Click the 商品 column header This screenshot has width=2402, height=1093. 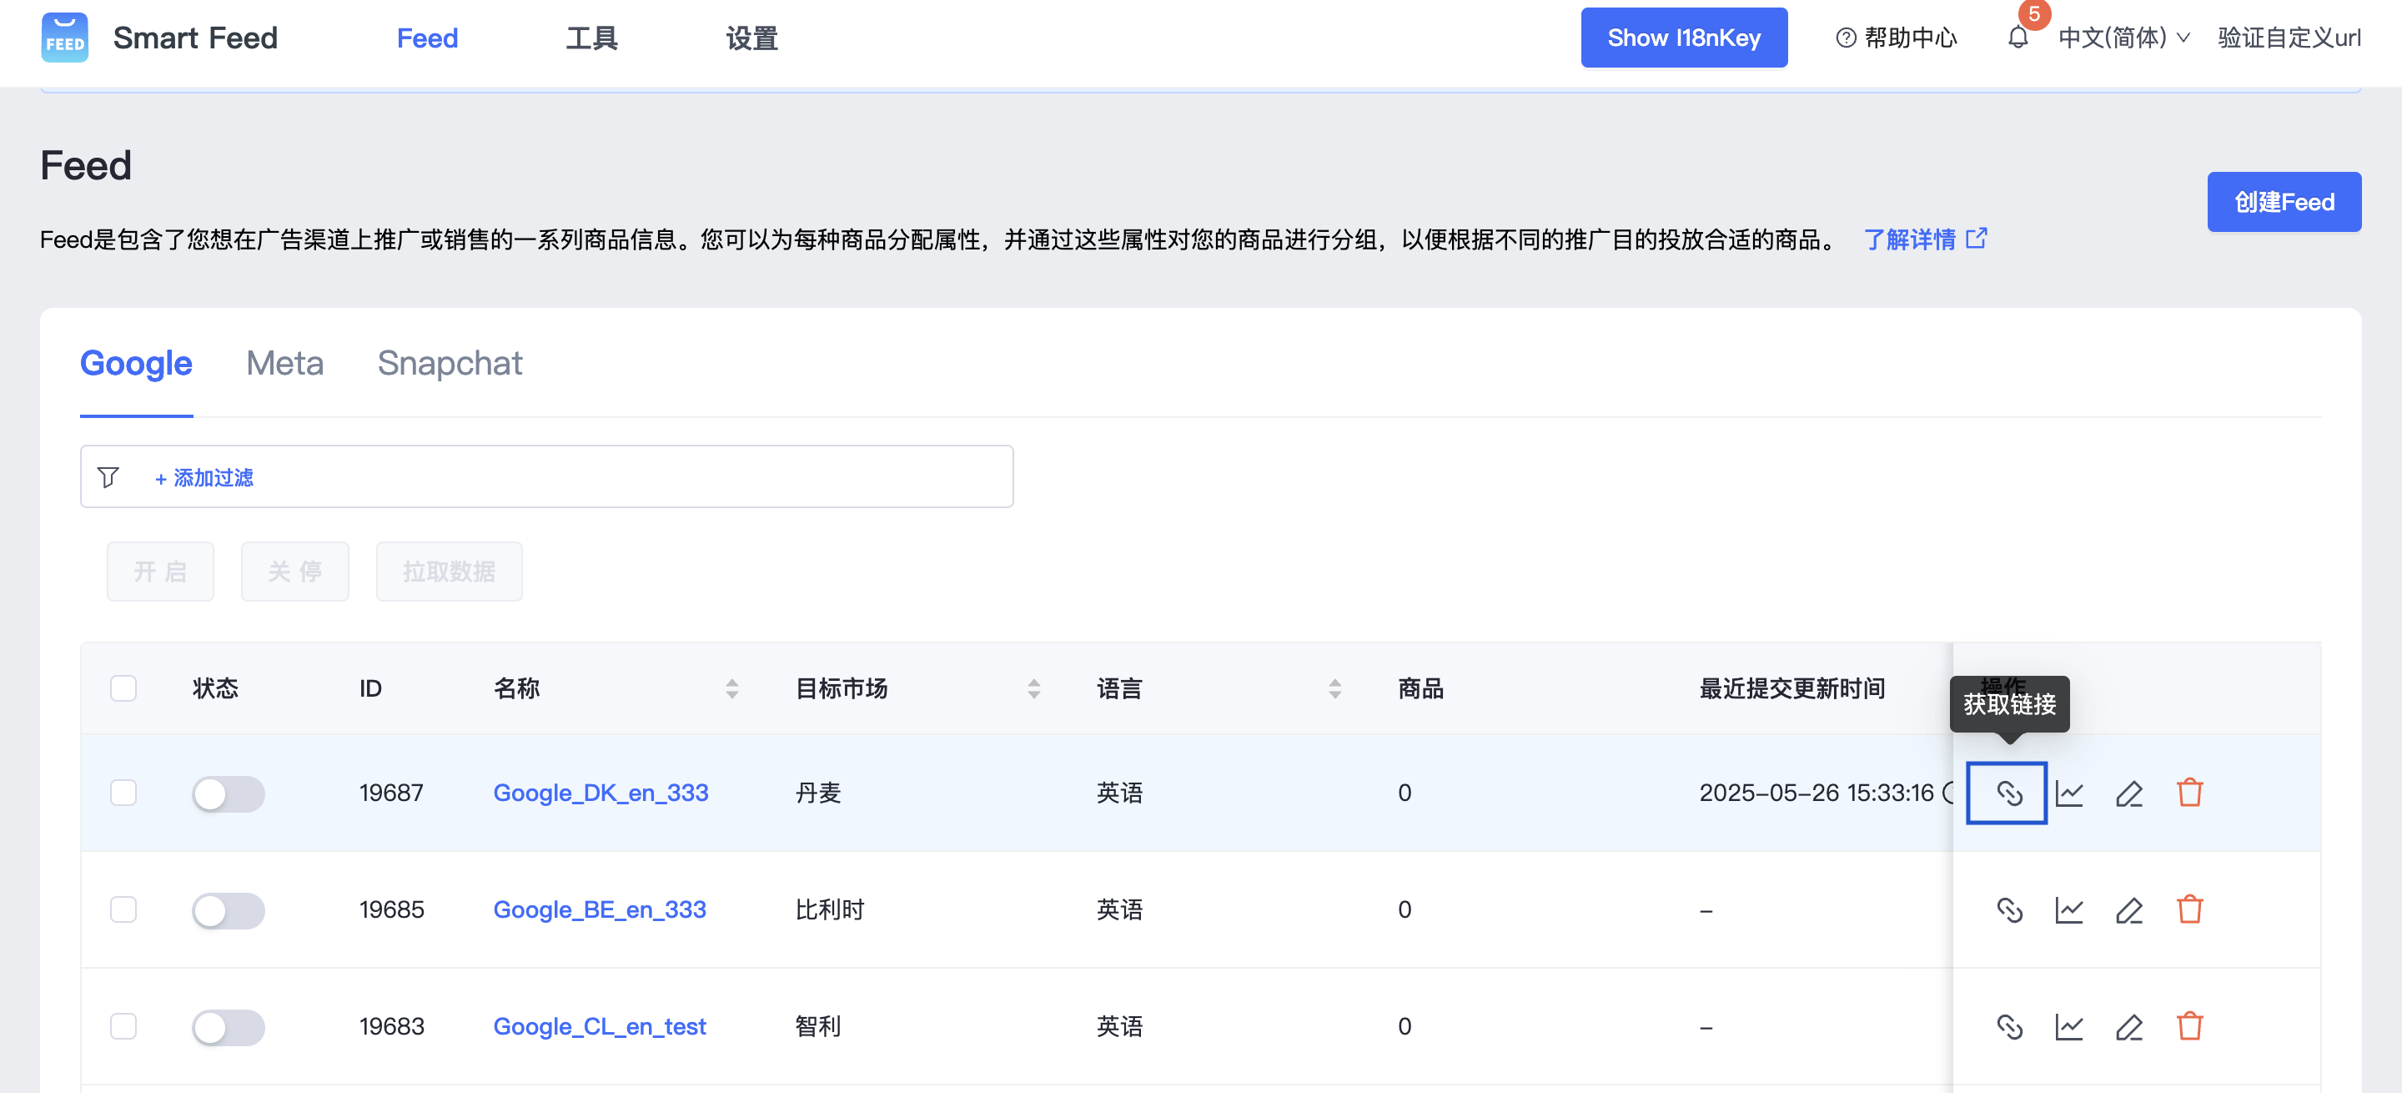click(1421, 688)
